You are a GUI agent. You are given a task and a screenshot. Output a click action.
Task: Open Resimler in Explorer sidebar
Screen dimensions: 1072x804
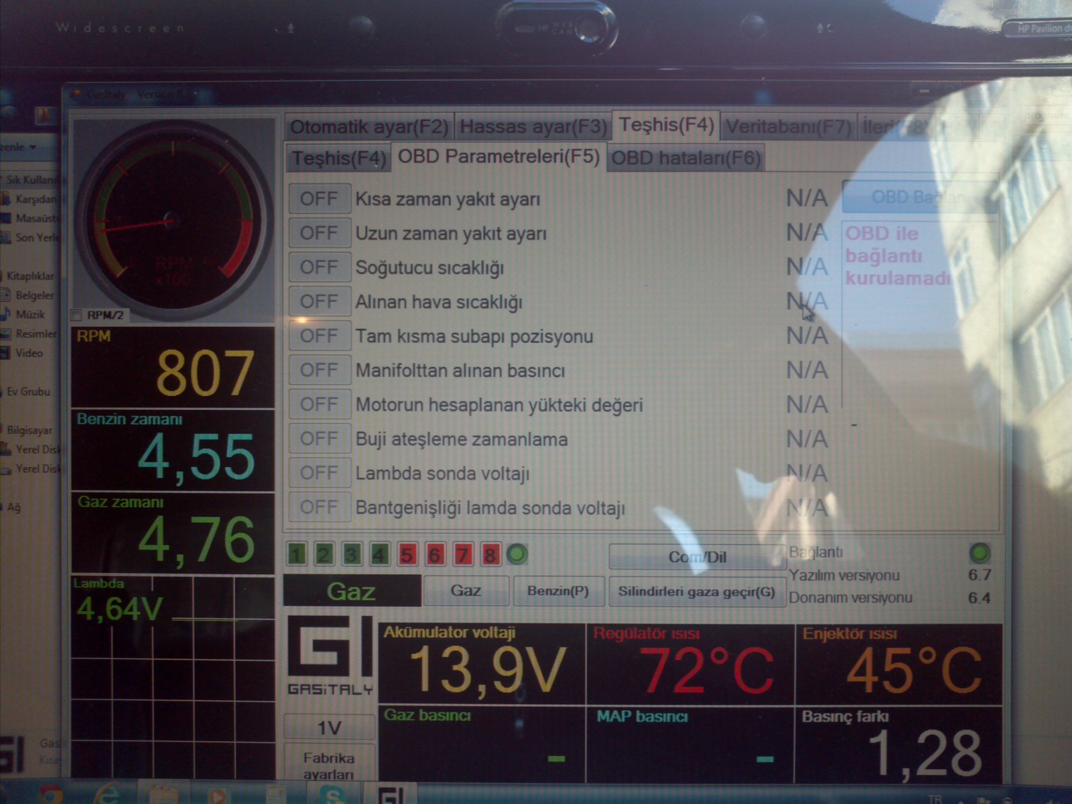click(x=29, y=334)
